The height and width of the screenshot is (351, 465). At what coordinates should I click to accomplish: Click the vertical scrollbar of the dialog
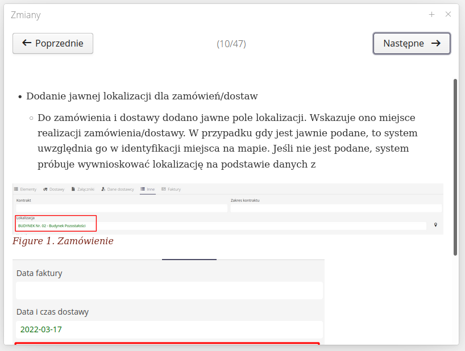455,168
